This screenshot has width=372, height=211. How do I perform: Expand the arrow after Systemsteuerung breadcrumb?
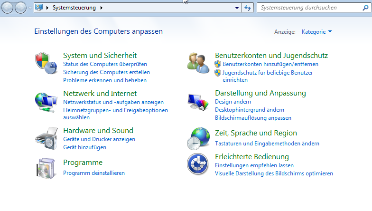(102, 8)
